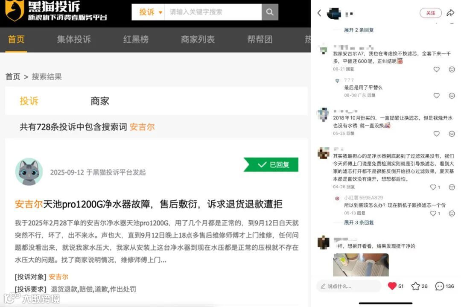The height and width of the screenshot is (307, 461).
Task: Click the reply bubble icon on 2018年10月份买的 comment
Action: pos(452,134)
